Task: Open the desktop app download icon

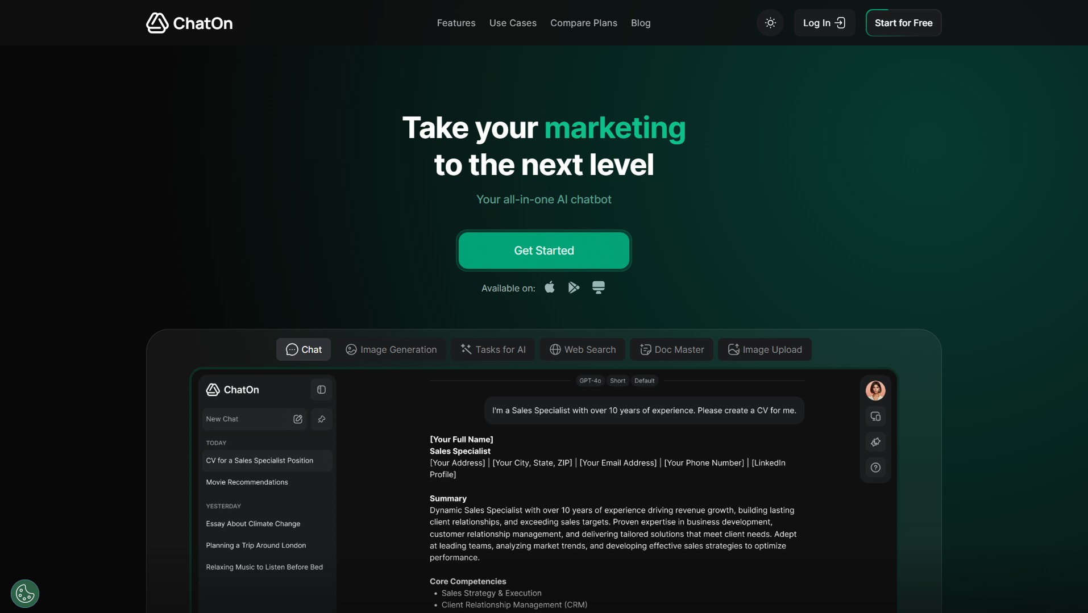Action: point(599,287)
